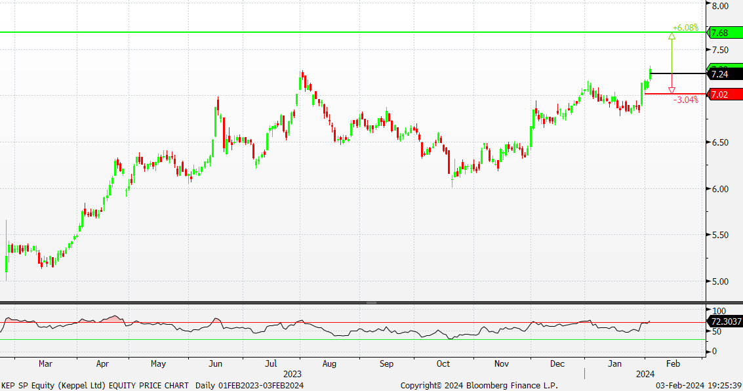743x391 pixels.
Task: Select the -3.04% downside annotation
Action: click(685, 100)
